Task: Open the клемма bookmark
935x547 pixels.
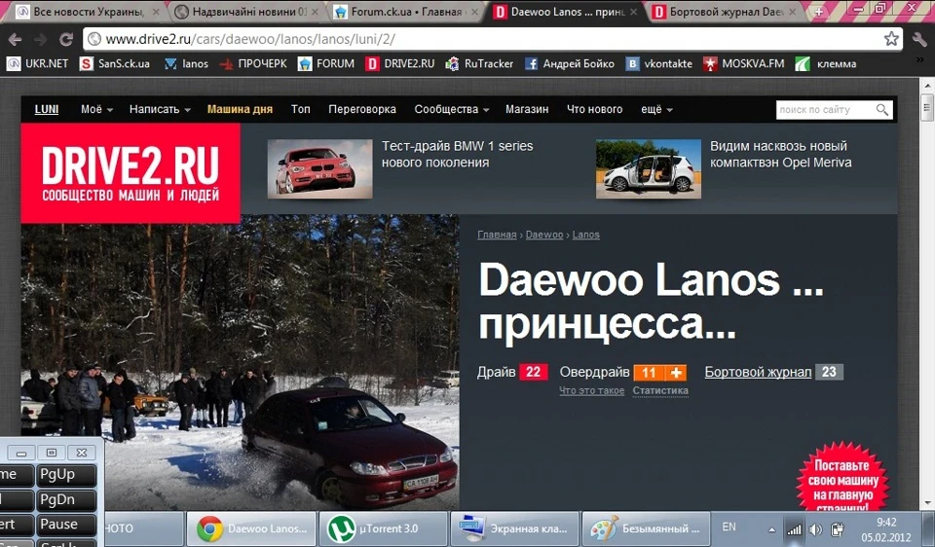Action: pos(826,64)
